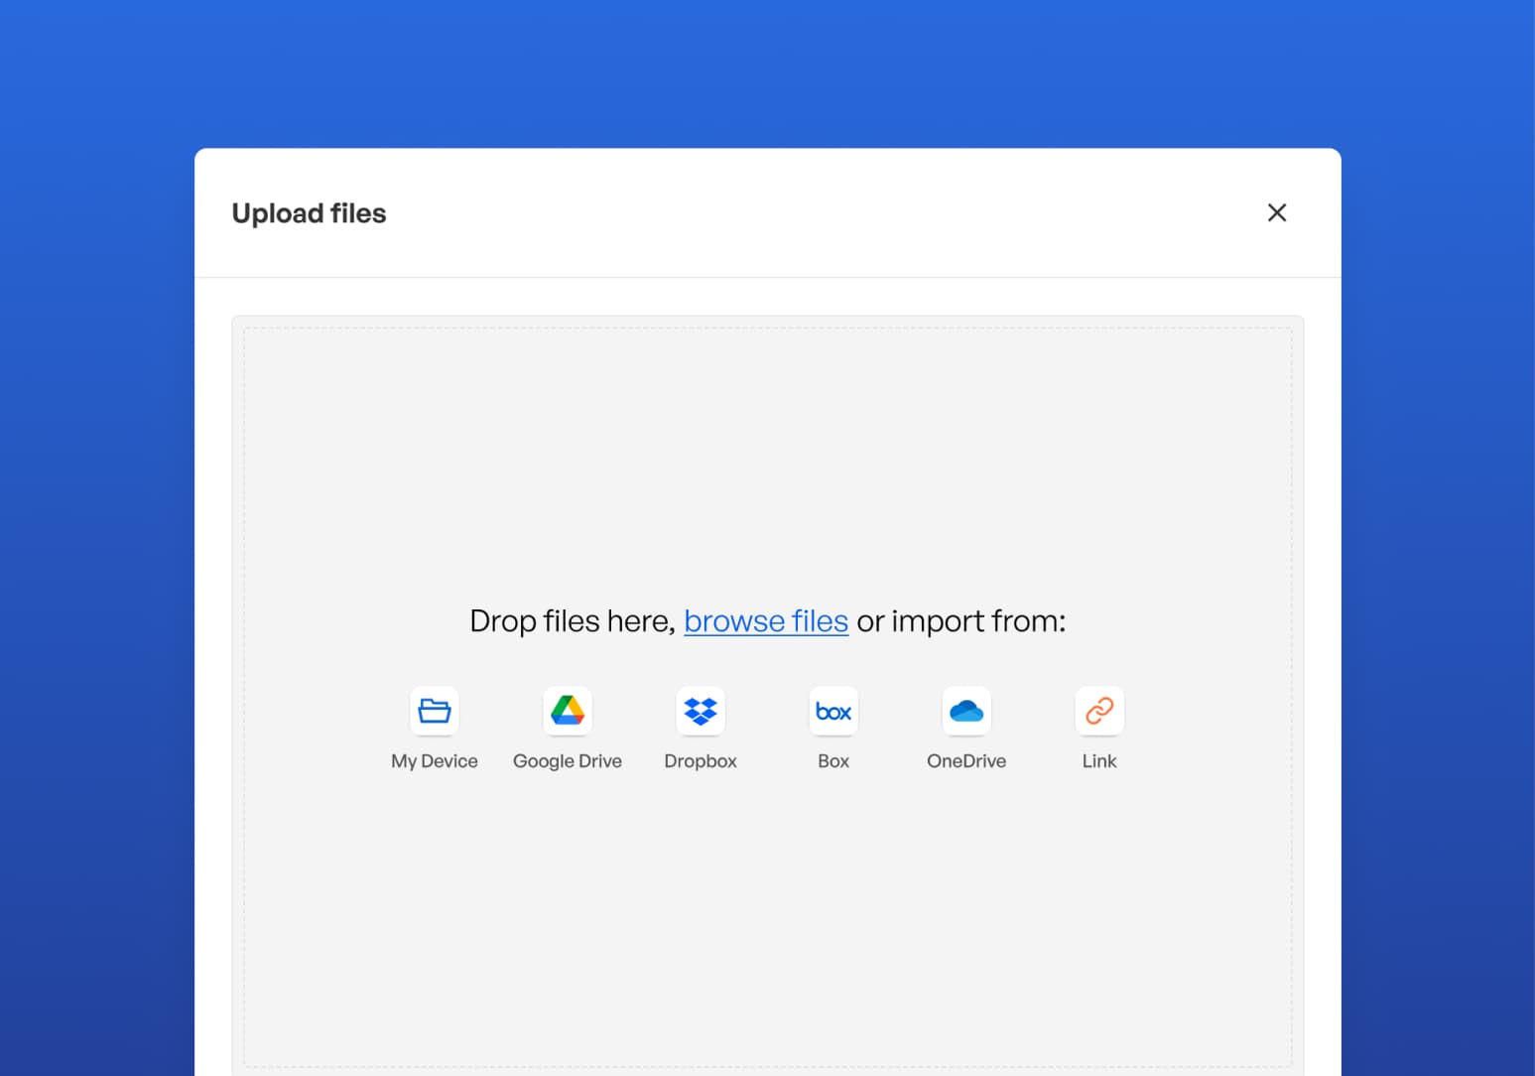
Task: Click the "Google Drive" label text
Action: (568, 761)
